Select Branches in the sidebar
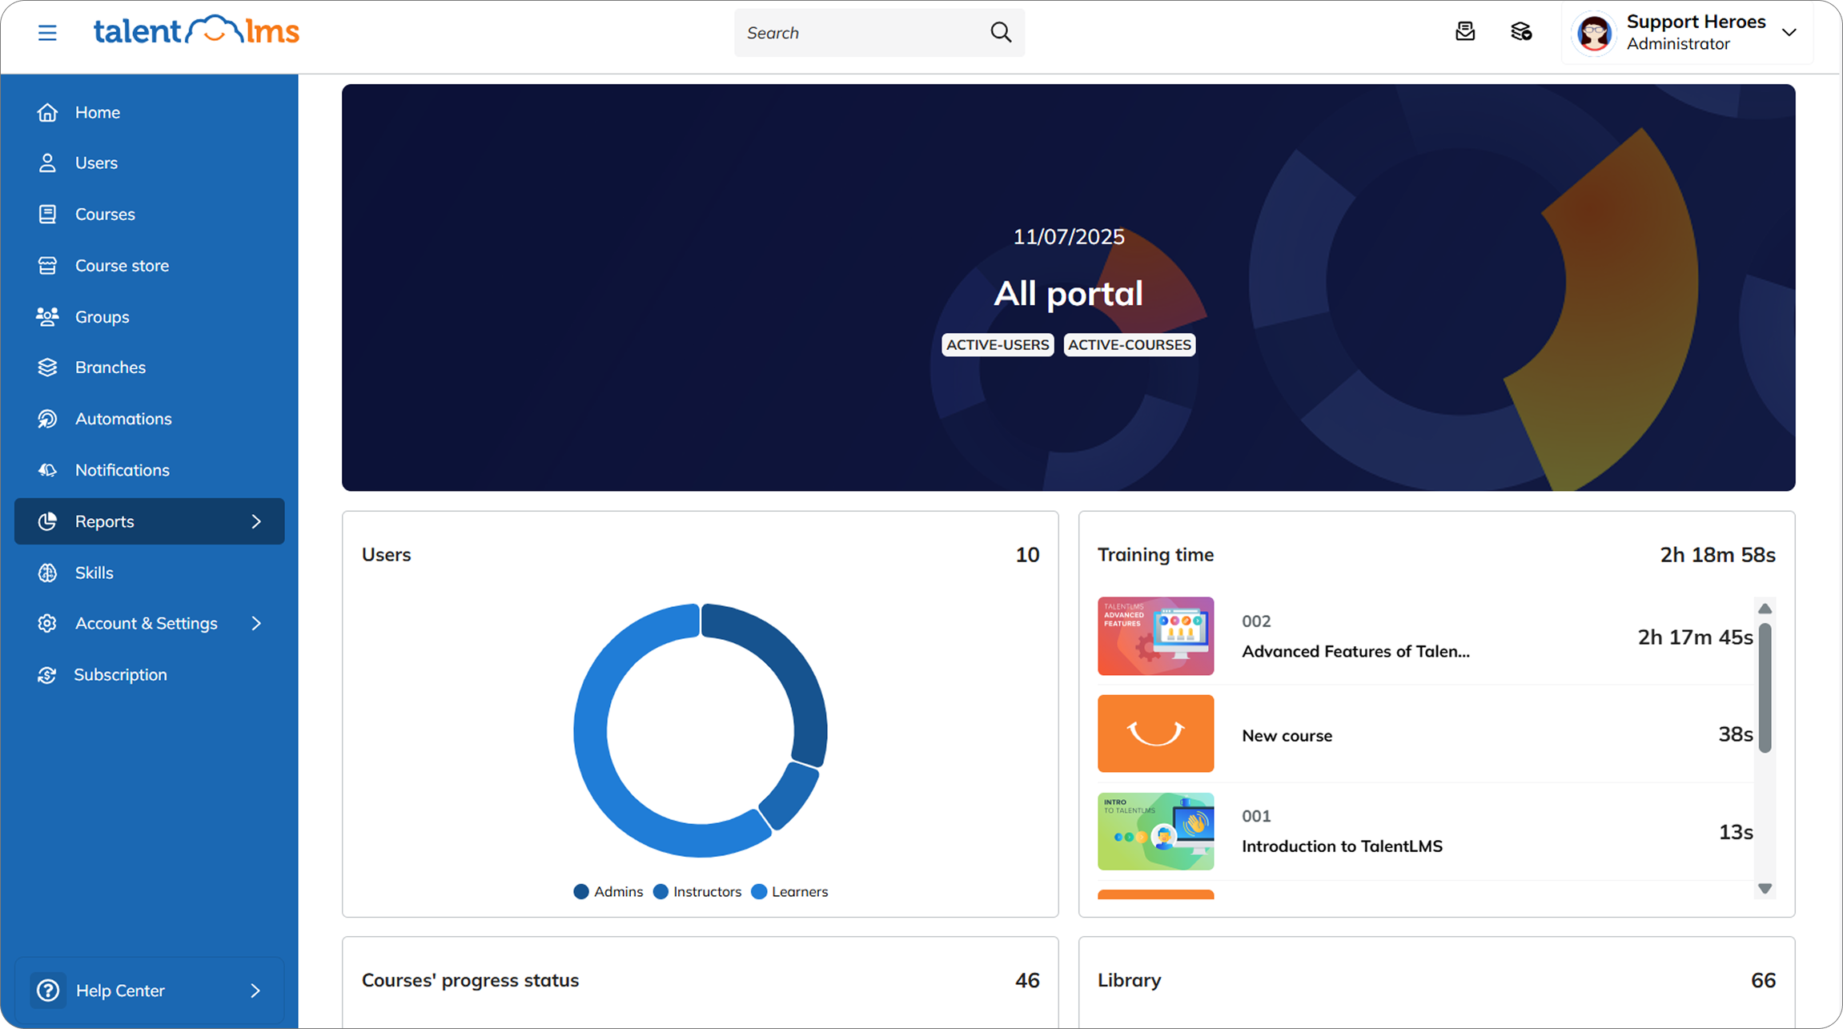 pyautogui.click(x=149, y=367)
